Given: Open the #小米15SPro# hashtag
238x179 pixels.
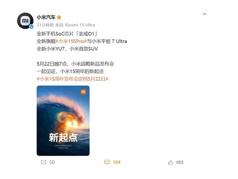Looking at the screenshot, I should click(71, 41).
